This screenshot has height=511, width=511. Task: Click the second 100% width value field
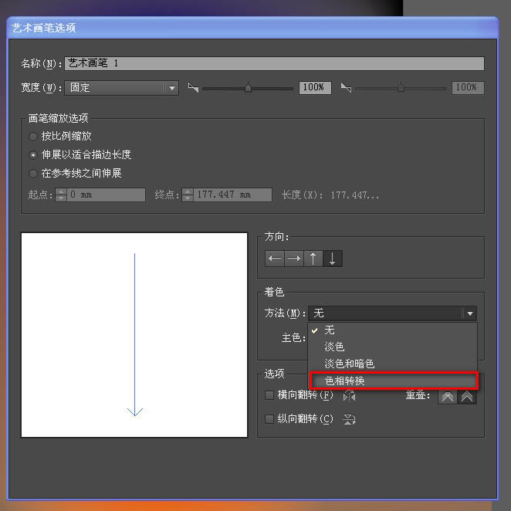coord(468,88)
